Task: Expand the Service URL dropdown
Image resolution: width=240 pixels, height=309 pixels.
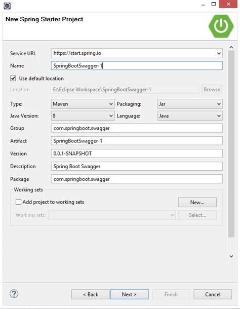Action: click(219, 53)
